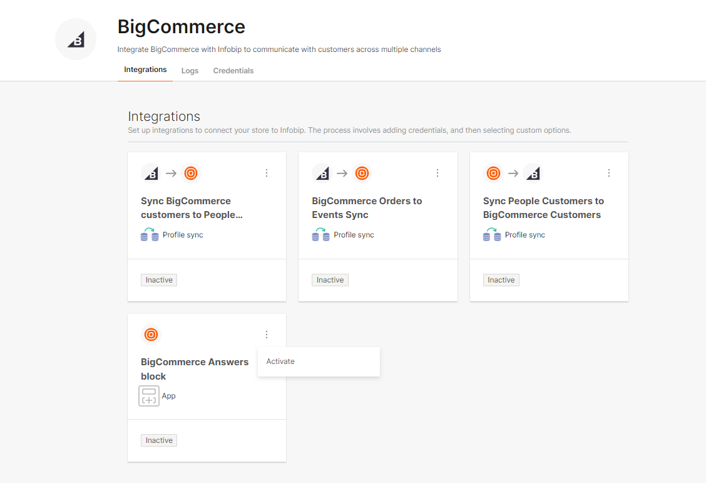Open the three-dot menu on the BigCommerce Orders card
Image resolution: width=706 pixels, height=483 pixels.
click(437, 173)
